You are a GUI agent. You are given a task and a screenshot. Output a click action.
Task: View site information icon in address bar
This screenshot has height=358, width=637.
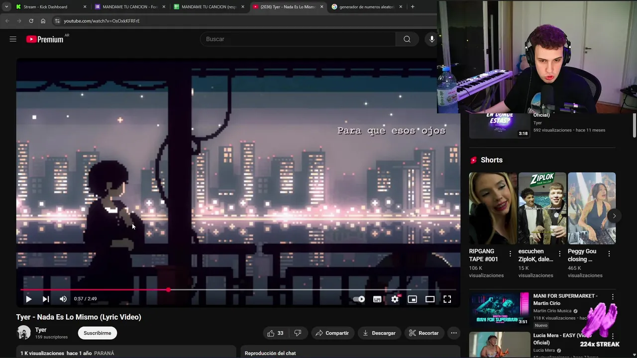click(x=57, y=21)
